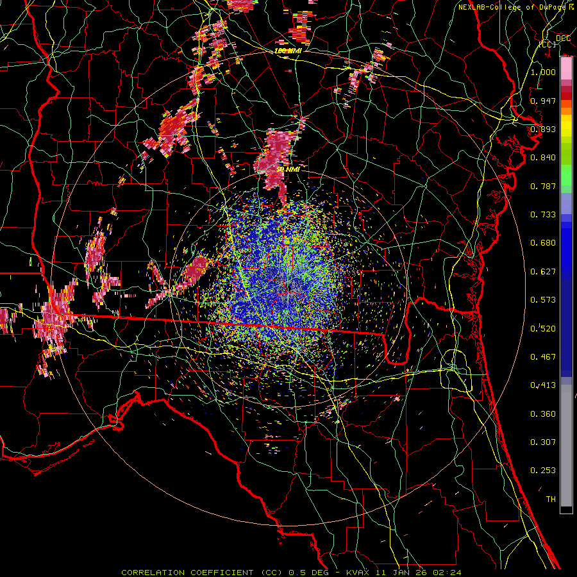Select the 0.573 legend value
This screenshot has width=577, height=577.
(543, 299)
